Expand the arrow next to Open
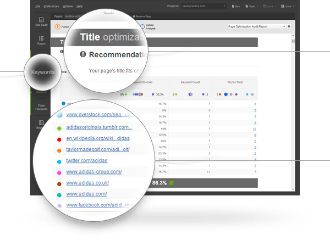The width and height of the screenshot is (330, 241). pos(258,6)
